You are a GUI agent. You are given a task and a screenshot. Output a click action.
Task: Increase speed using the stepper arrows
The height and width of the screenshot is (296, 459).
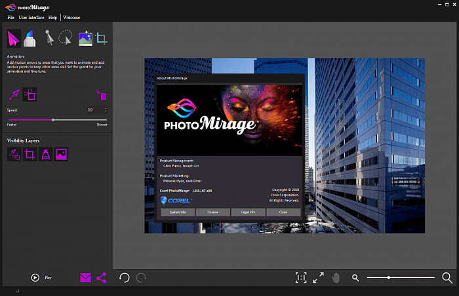pos(106,110)
